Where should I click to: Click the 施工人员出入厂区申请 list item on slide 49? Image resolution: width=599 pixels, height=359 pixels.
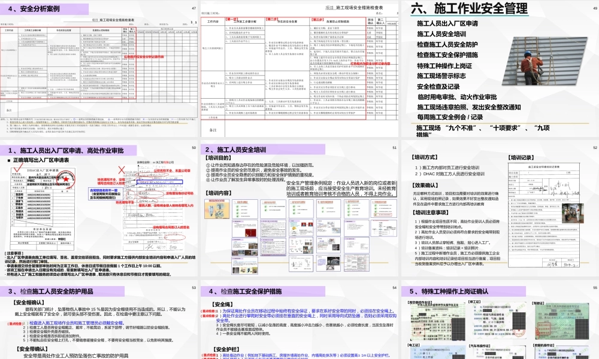click(x=447, y=24)
